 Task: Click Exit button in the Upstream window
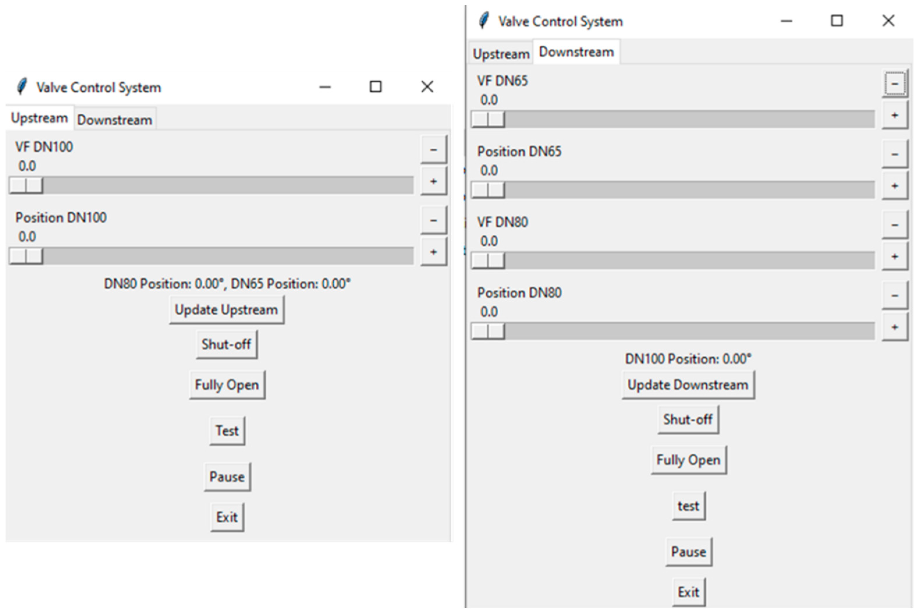(x=227, y=517)
